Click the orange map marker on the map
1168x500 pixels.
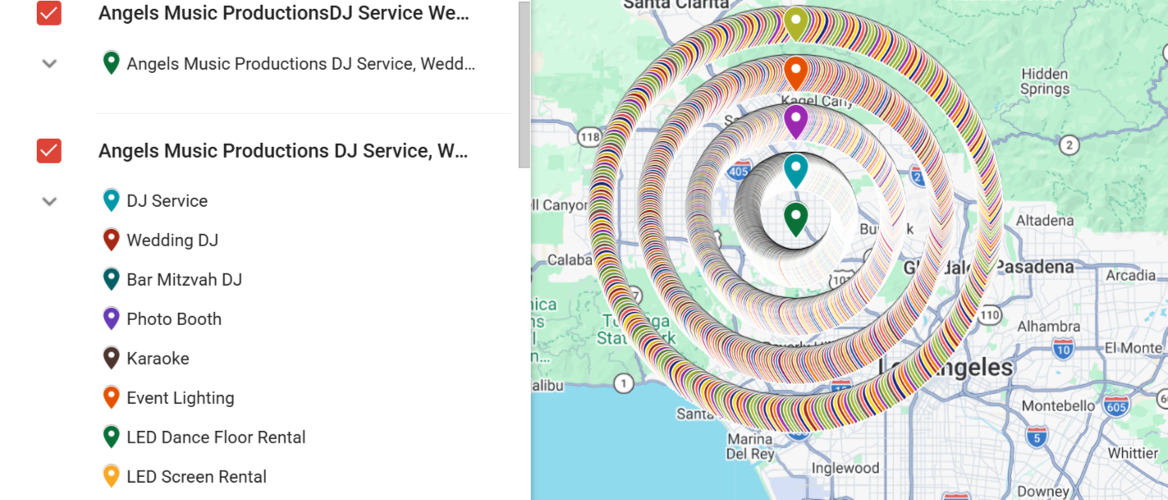(x=795, y=72)
